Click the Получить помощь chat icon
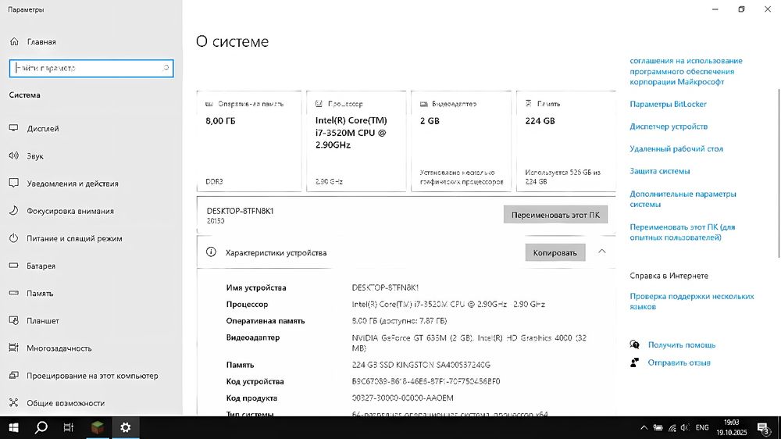 (x=634, y=344)
